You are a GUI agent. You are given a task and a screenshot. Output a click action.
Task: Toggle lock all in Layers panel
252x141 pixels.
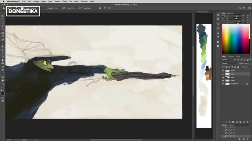[238, 67]
